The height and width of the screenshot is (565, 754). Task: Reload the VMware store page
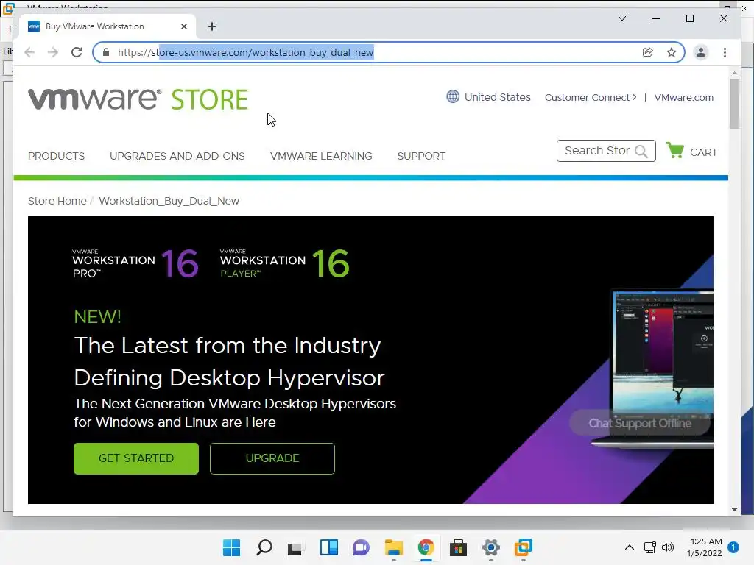tap(77, 52)
